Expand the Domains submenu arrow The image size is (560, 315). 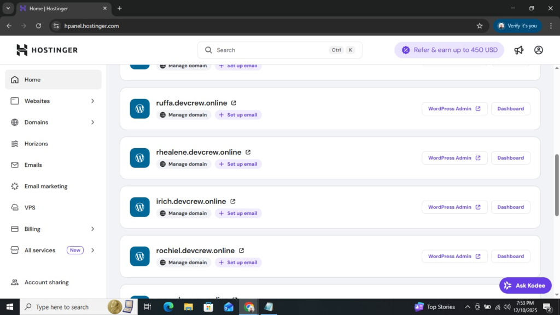pos(92,122)
